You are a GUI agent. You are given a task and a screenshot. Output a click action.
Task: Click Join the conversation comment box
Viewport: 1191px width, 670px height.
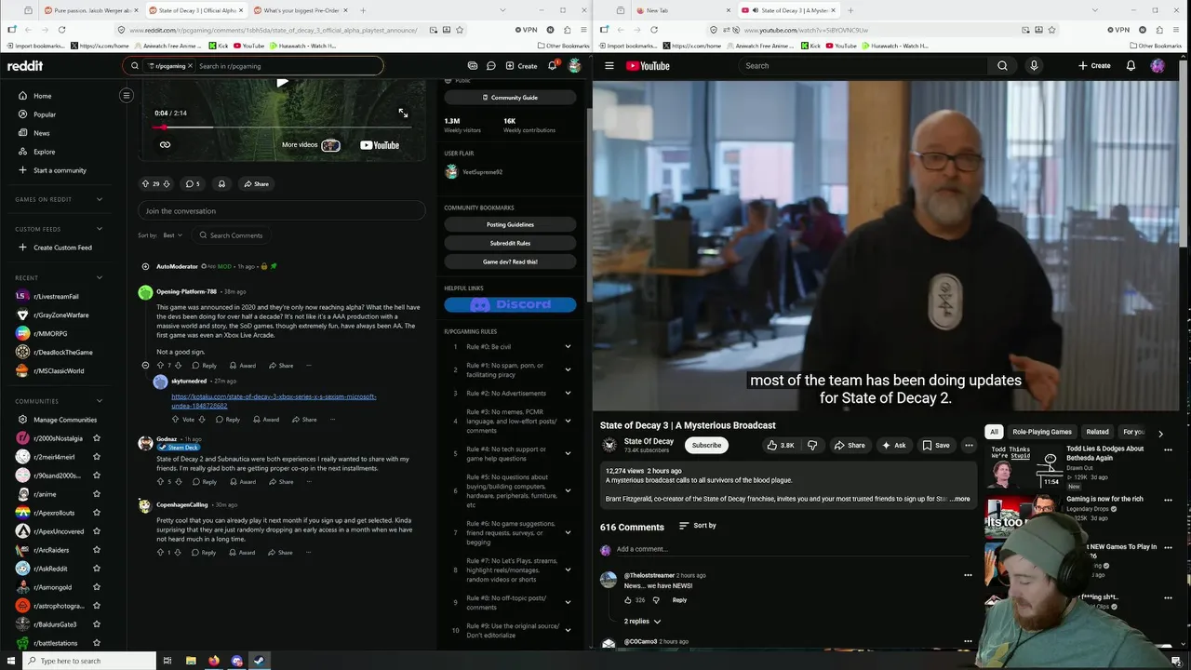(281, 210)
